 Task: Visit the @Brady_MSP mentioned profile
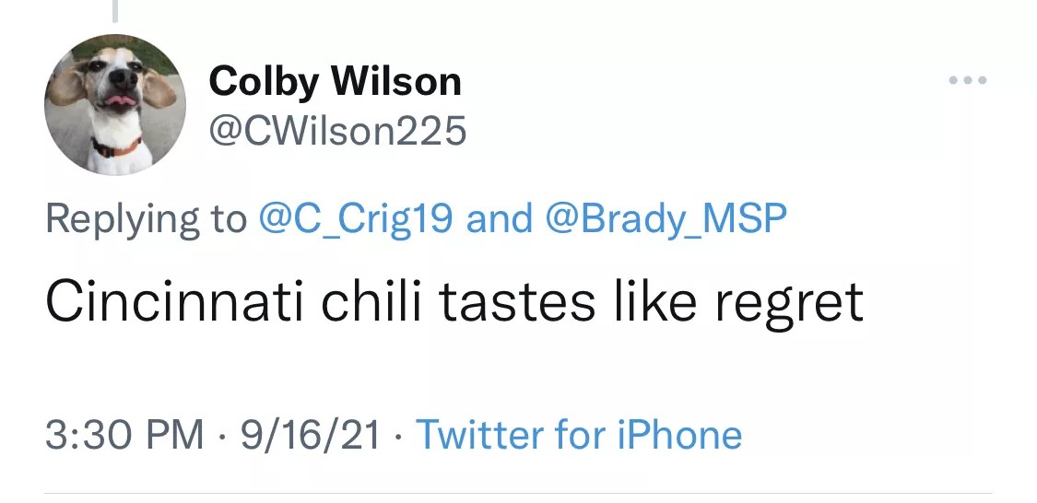pos(666,218)
